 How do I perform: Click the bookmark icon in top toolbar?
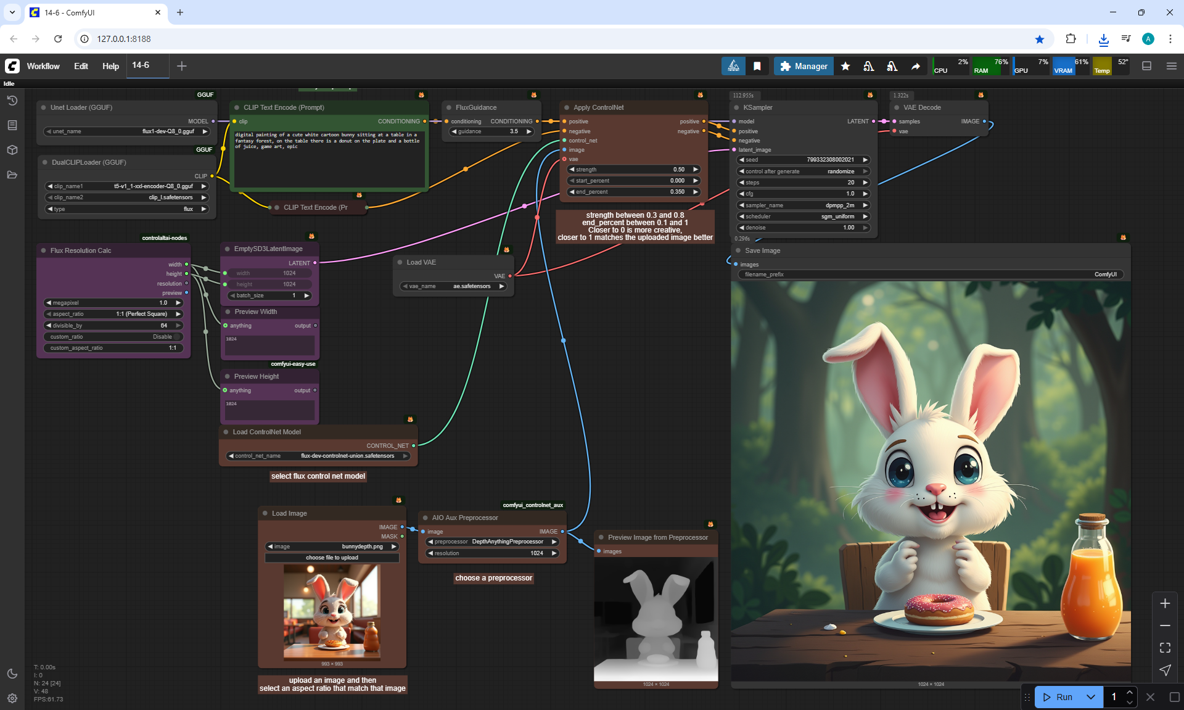tap(757, 66)
